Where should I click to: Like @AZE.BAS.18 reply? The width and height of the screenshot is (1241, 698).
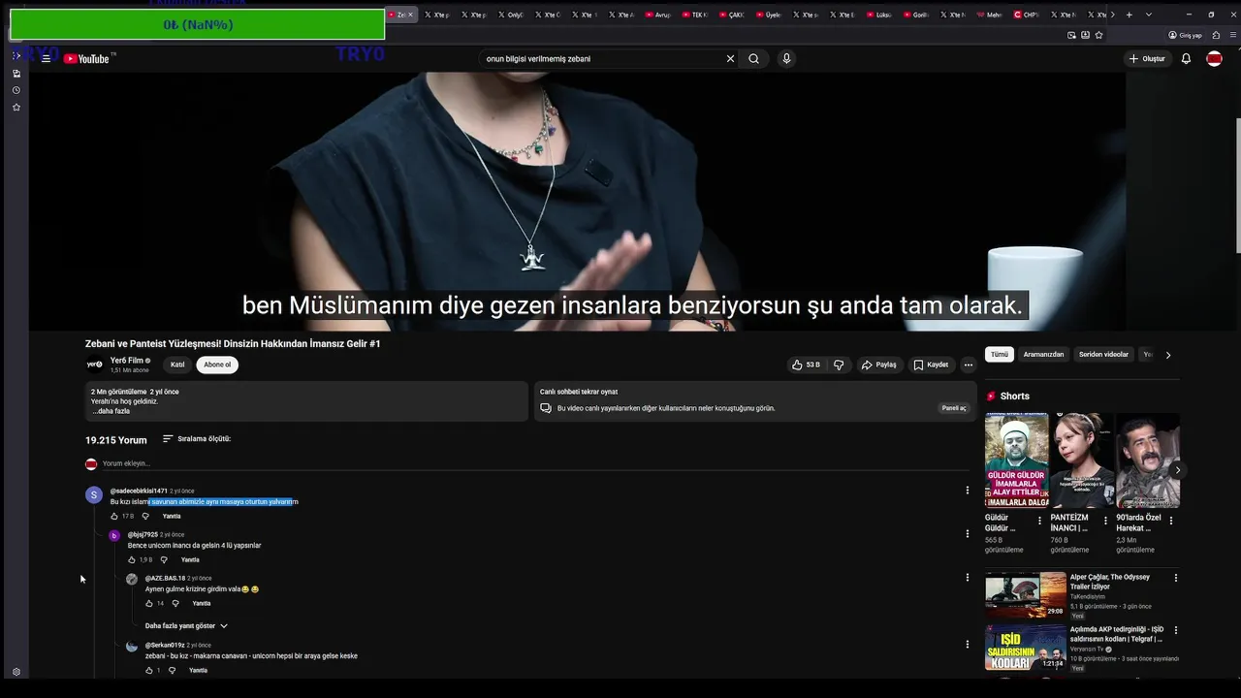pos(149,604)
